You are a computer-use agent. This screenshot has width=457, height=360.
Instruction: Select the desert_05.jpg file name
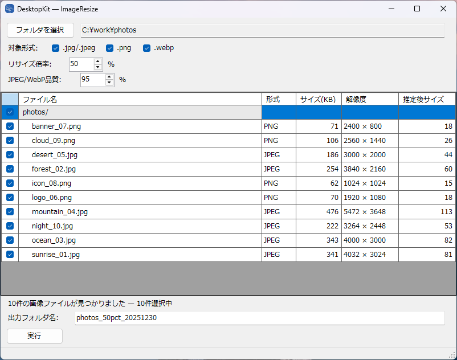55,155
